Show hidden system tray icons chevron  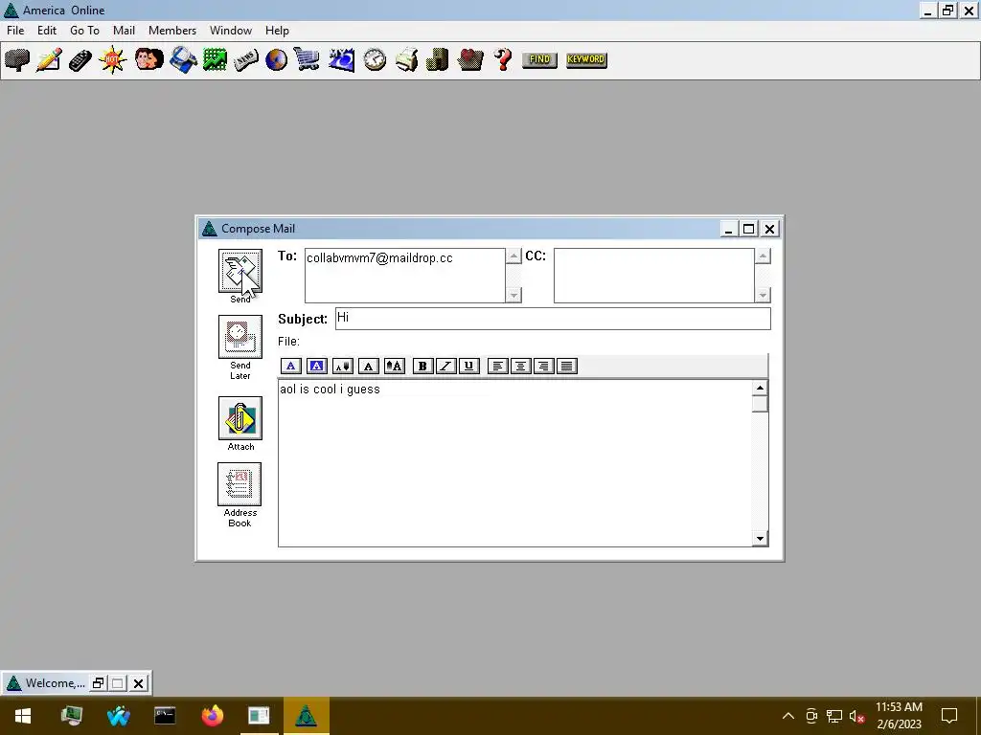pyautogui.click(x=788, y=716)
